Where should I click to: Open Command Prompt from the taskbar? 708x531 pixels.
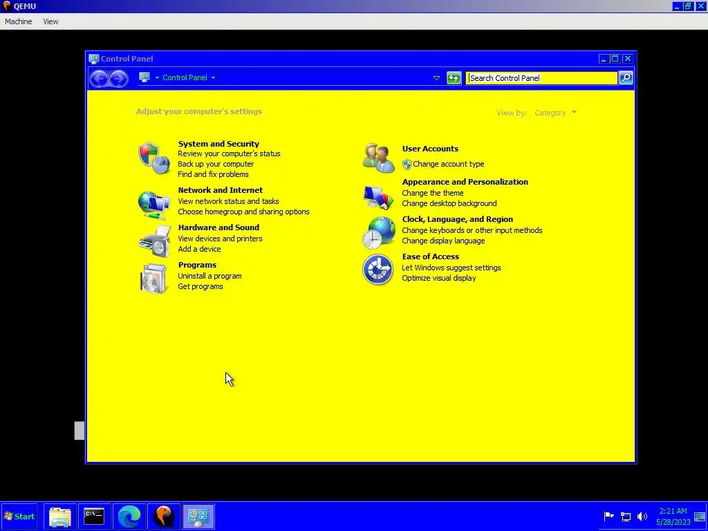[94, 516]
